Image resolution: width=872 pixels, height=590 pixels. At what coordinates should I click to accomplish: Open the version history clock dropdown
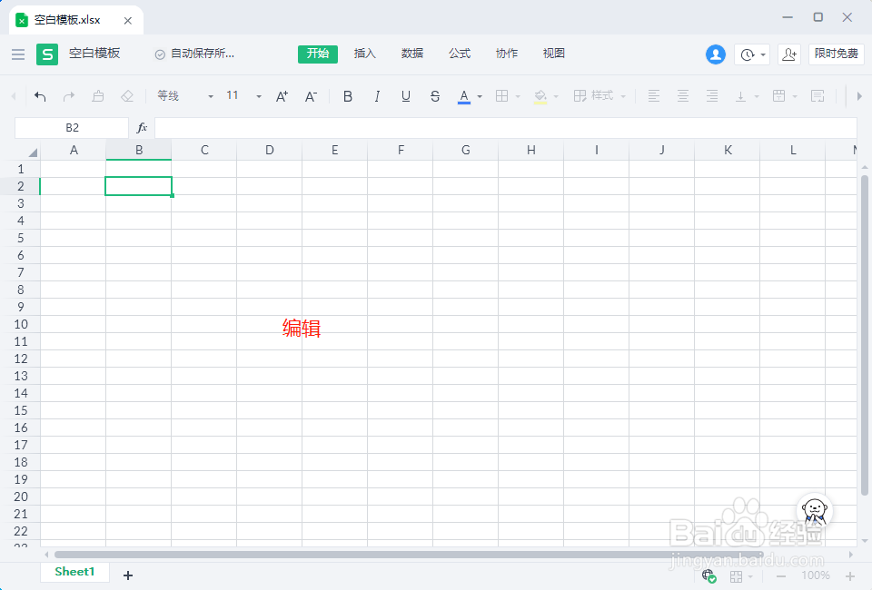point(752,54)
